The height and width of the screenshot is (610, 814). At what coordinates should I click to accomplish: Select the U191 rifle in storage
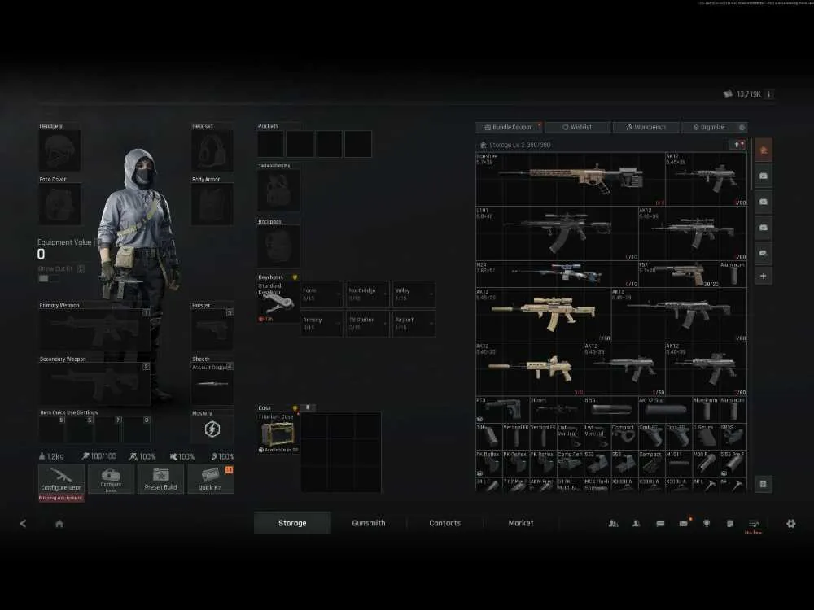[557, 233]
